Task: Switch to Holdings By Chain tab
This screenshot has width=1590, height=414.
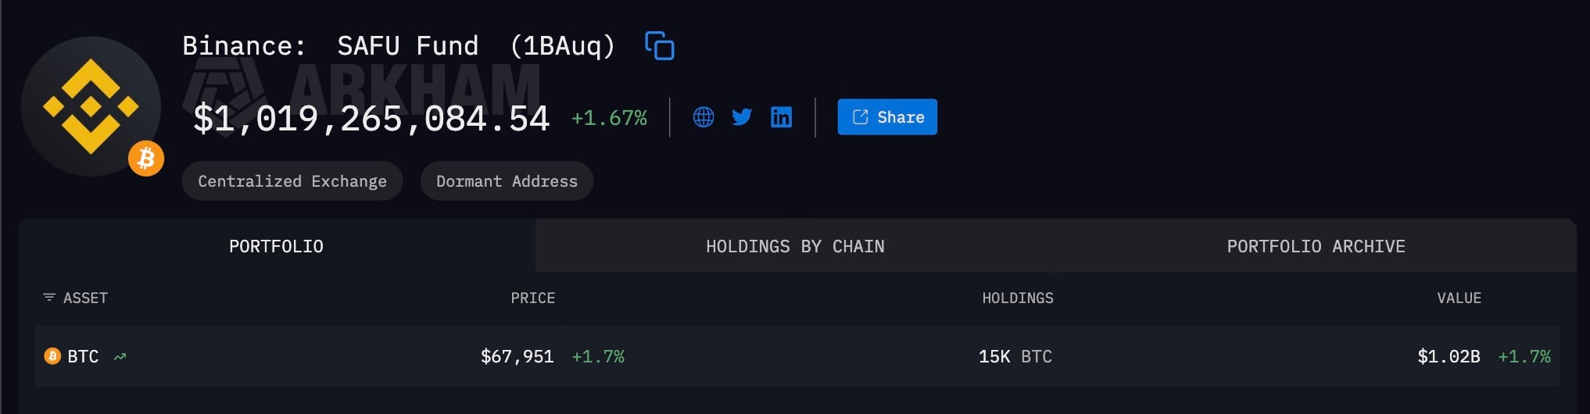Action: [x=795, y=246]
